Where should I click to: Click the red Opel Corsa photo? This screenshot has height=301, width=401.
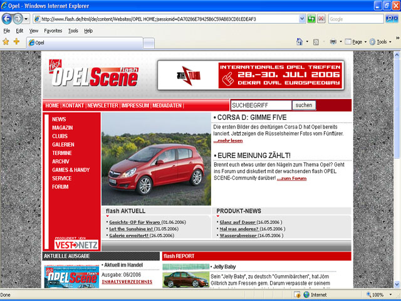156,159
